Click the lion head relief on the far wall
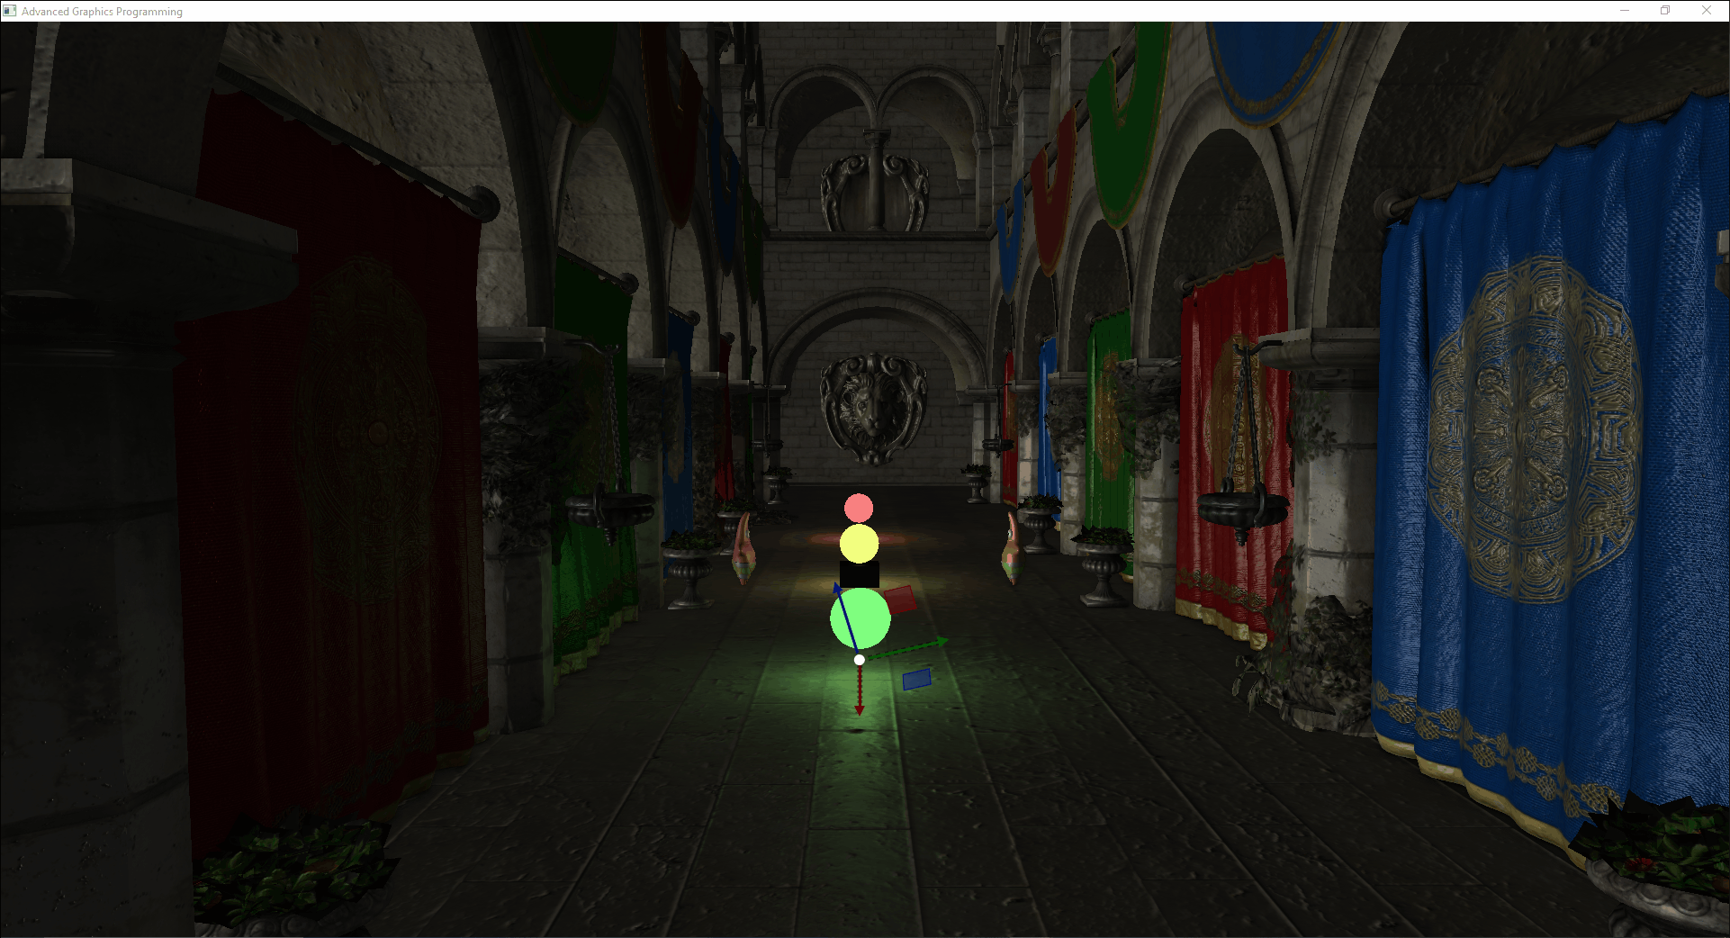Viewport: 1730px width, 938px height. click(872, 407)
